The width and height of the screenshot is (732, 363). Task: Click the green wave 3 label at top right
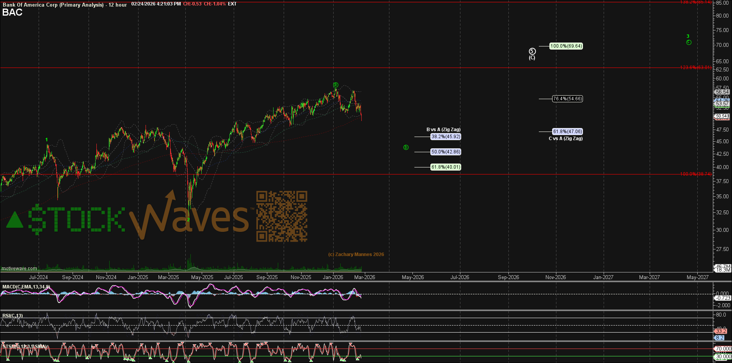coord(688,36)
